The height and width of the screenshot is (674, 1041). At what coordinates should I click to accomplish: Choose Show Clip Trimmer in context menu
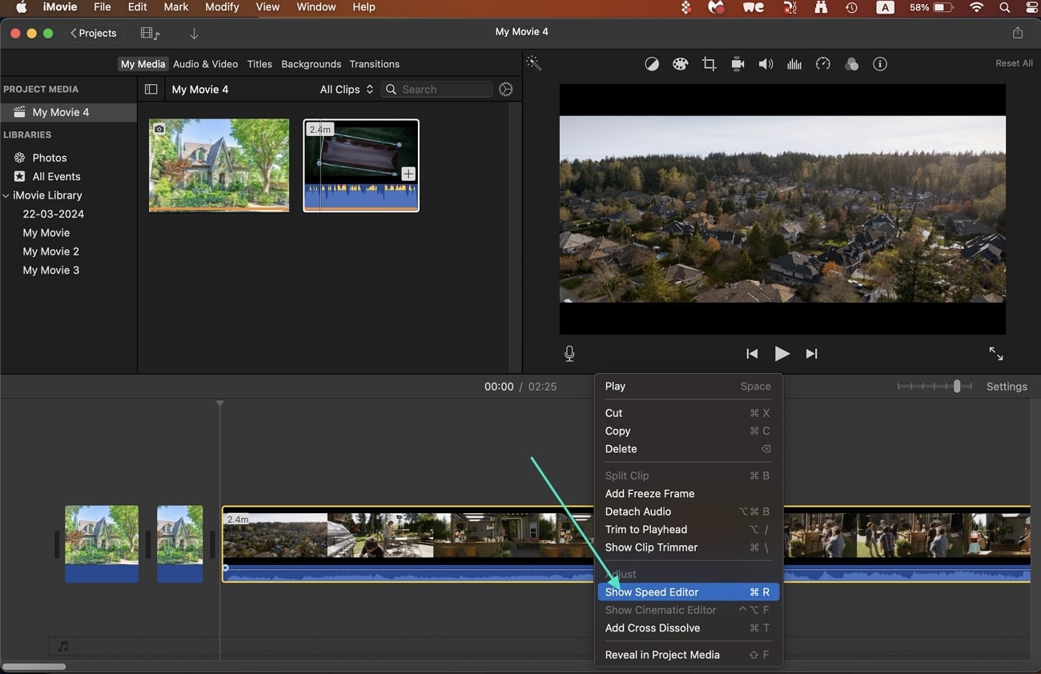pyautogui.click(x=689, y=548)
